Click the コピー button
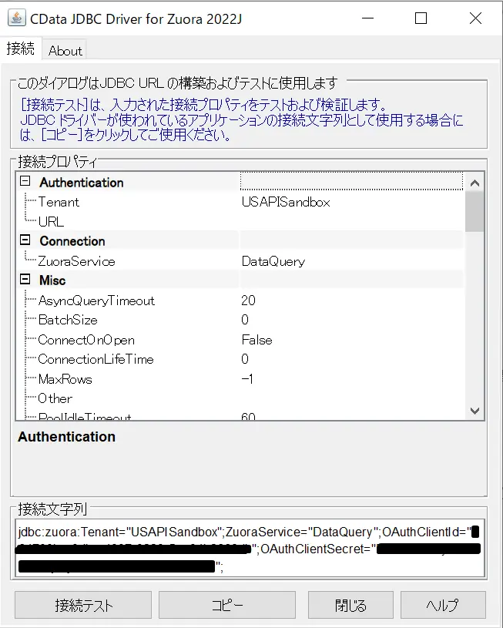This screenshot has width=503, height=628. click(x=227, y=605)
